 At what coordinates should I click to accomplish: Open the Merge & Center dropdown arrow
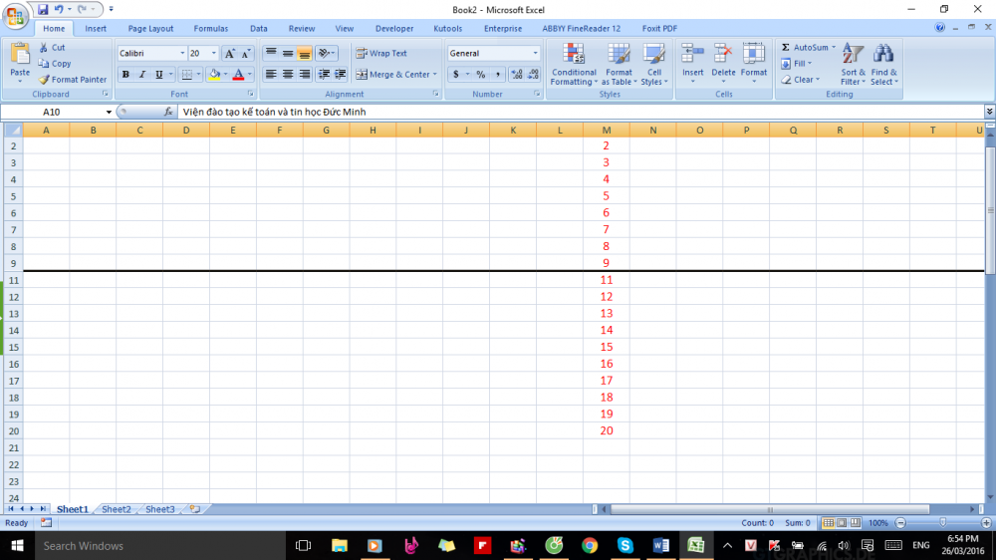coord(435,75)
